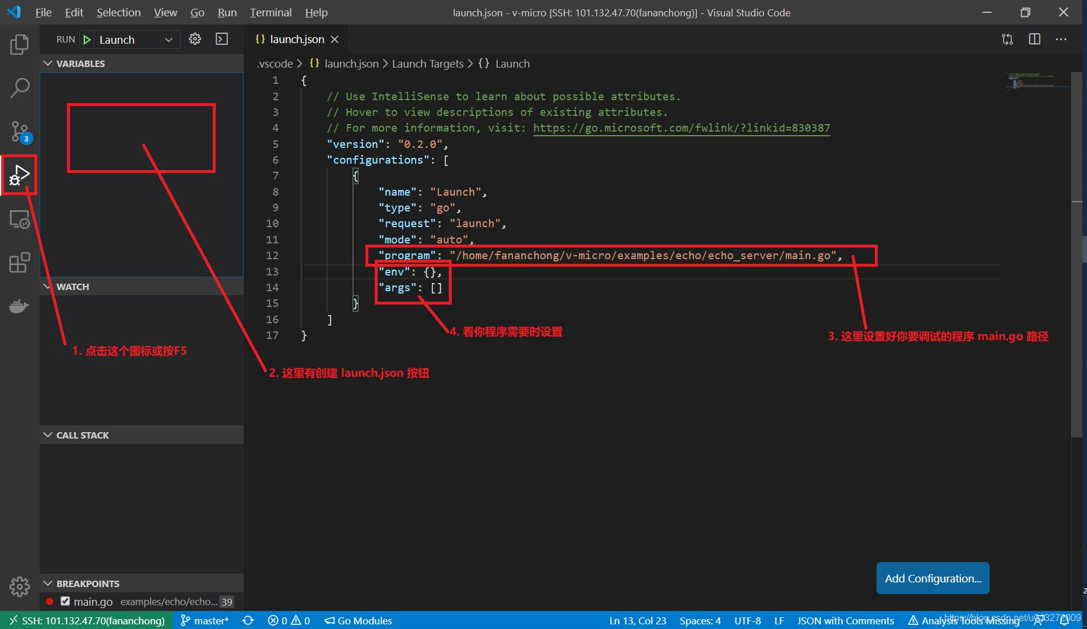The width and height of the screenshot is (1087, 629).
Task: Open the Docker view
Action: 19,306
